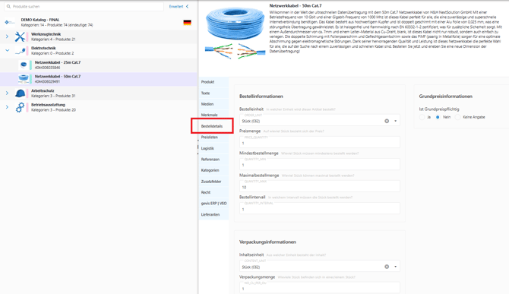Click the Maximalbestellmenge input field

click(x=319, y=186)
